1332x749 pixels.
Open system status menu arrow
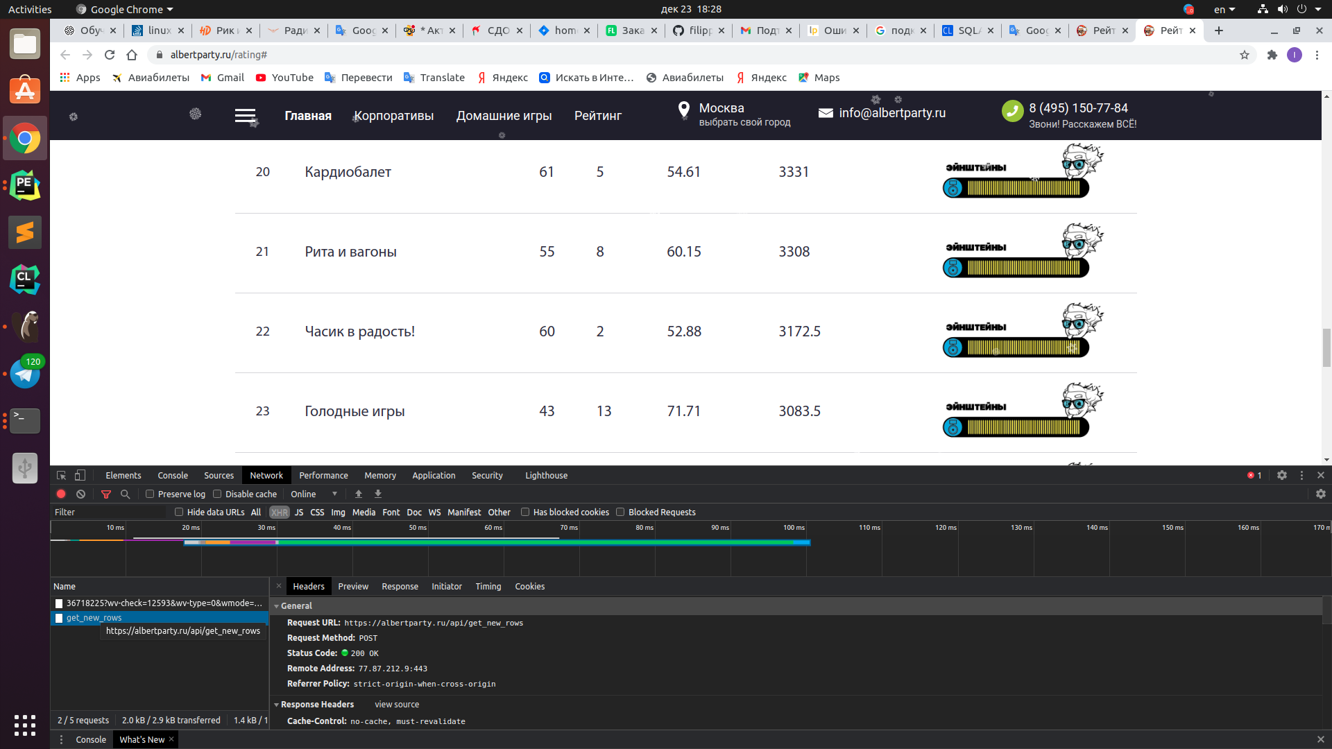1317,9
